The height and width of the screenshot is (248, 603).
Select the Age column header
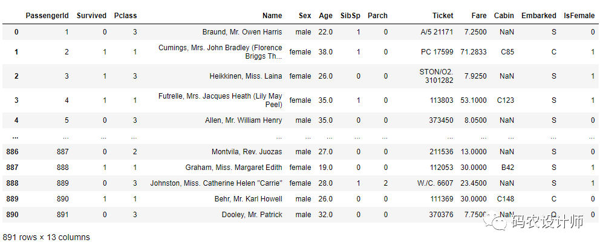[x=325, y=16]
